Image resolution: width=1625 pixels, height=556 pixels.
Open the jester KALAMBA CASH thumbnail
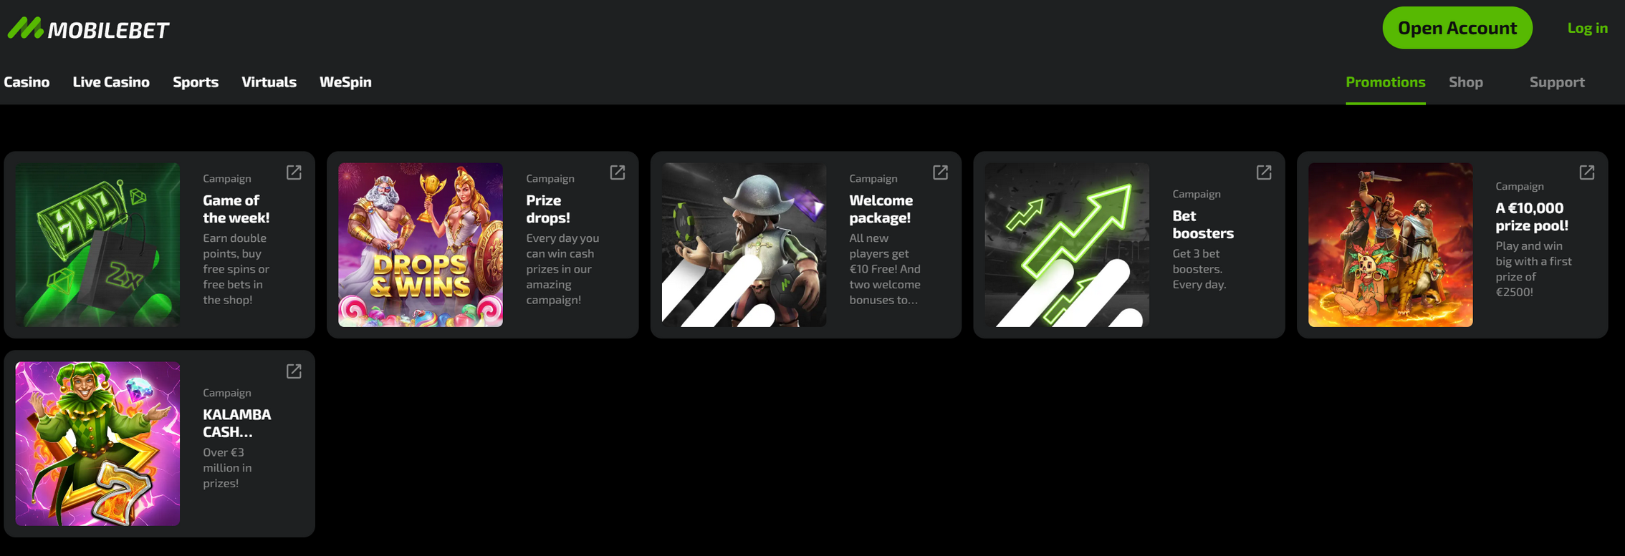(97, 444)
